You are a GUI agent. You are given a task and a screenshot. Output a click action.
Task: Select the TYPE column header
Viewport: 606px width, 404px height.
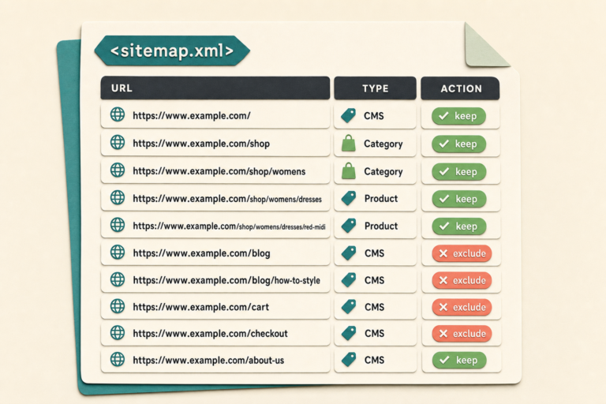(x=376, y=88)
